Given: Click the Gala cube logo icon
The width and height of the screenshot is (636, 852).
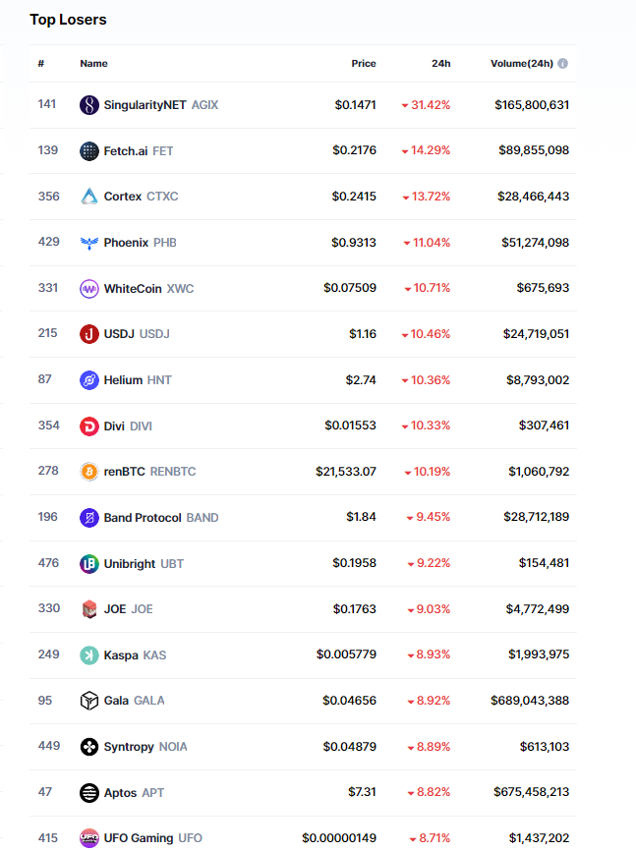Looking at the screenshot, I should click(89, 701).
